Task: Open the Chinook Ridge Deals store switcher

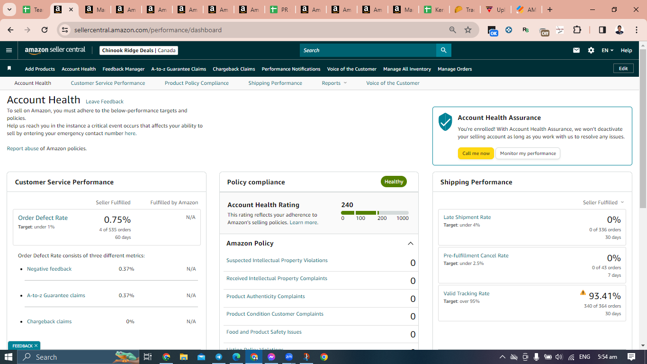Action: pos(139,50)
